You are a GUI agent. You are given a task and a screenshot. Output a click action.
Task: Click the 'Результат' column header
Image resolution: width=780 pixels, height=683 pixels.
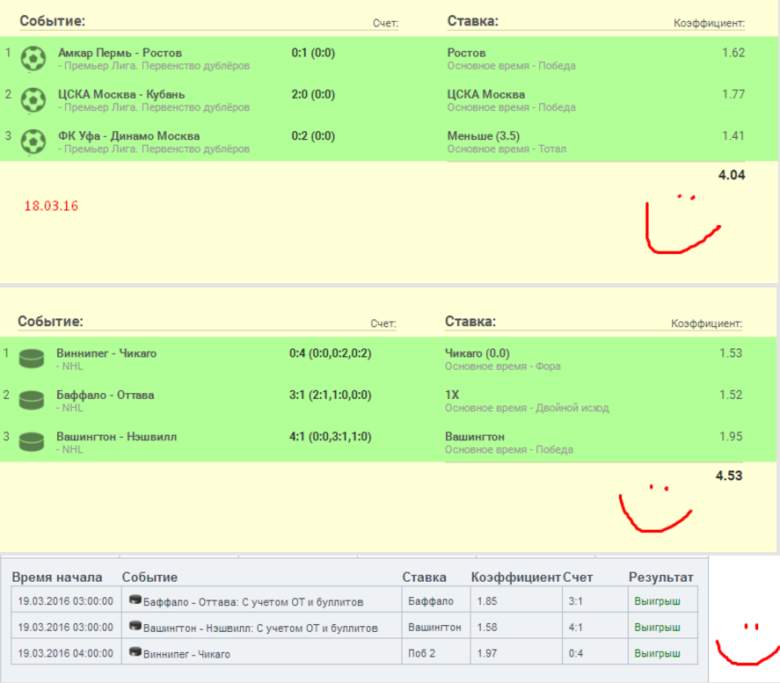661,578
